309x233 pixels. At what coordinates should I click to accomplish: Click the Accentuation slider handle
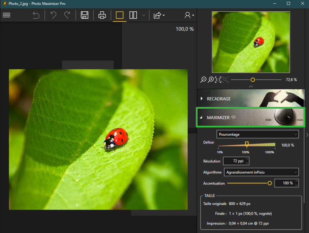[270, 183]
